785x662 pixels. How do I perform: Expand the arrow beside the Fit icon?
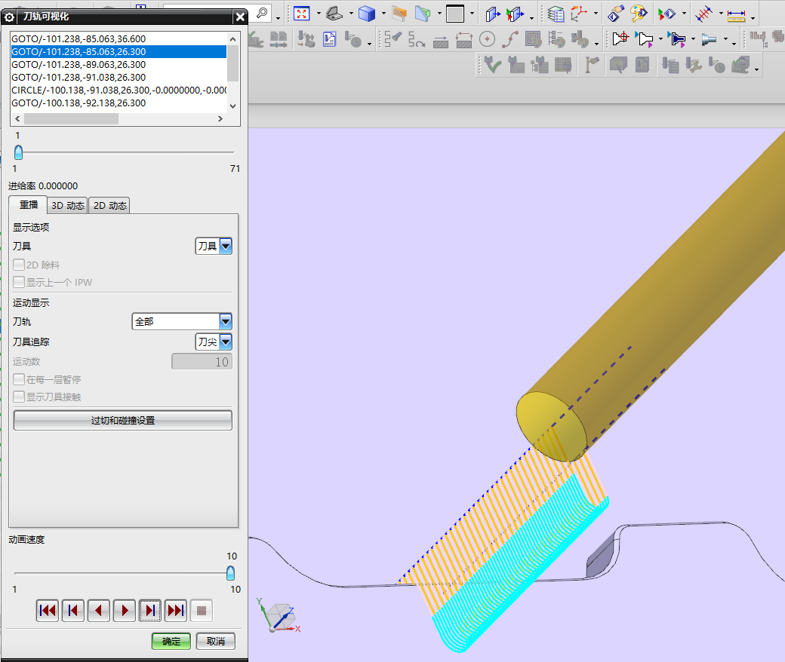point(319,14)
